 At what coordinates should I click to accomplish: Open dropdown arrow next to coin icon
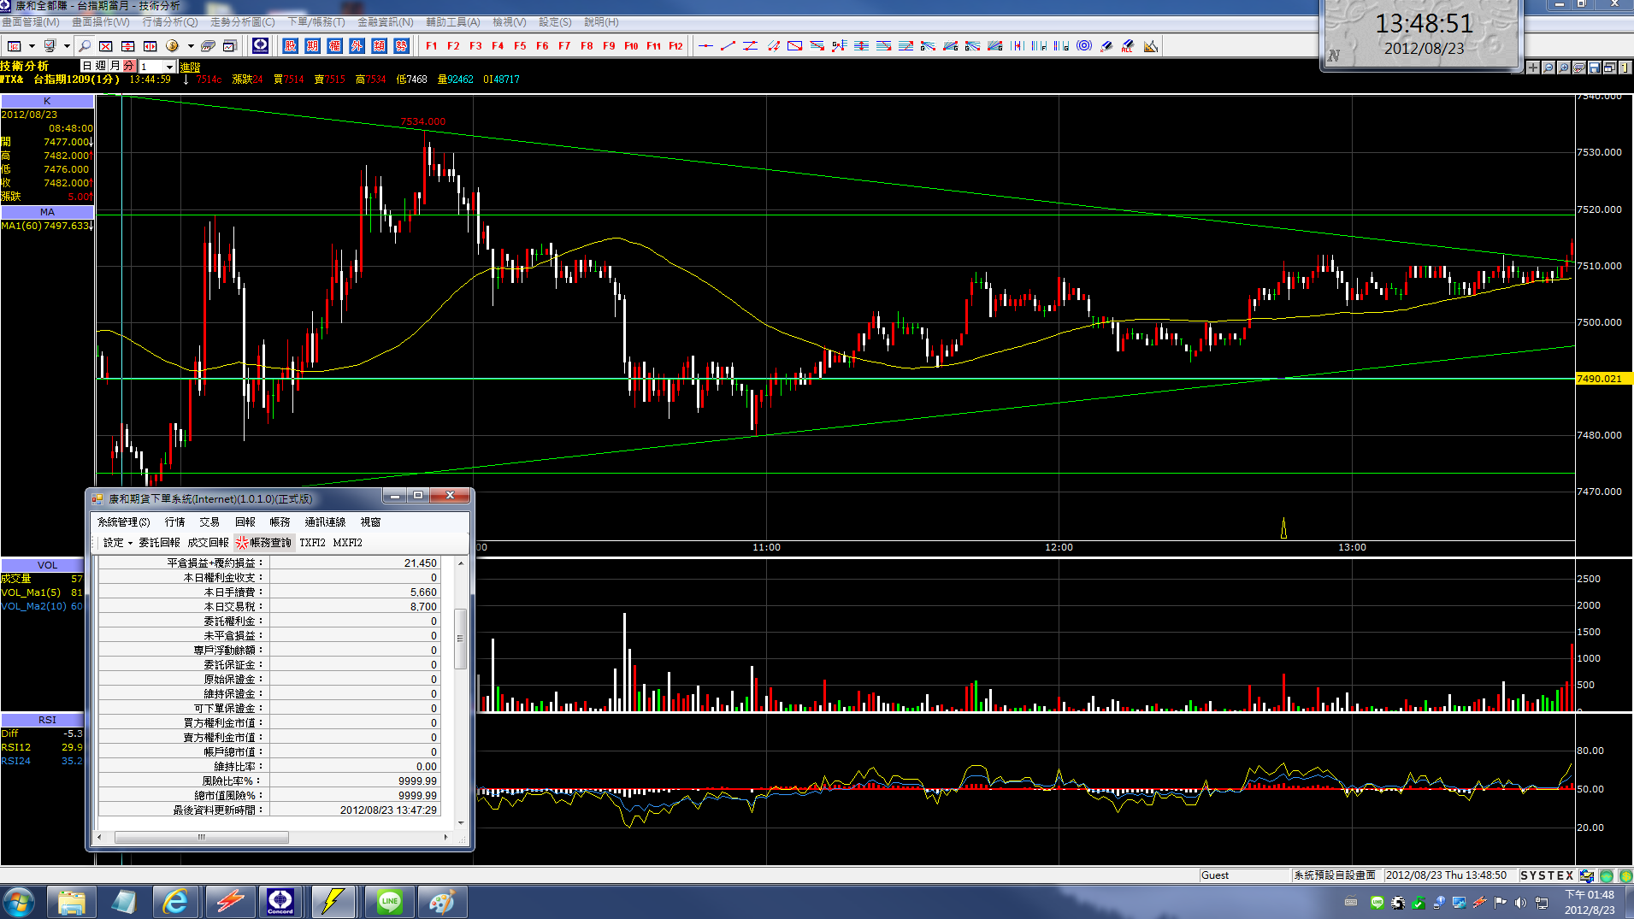(x=190, y=46)
